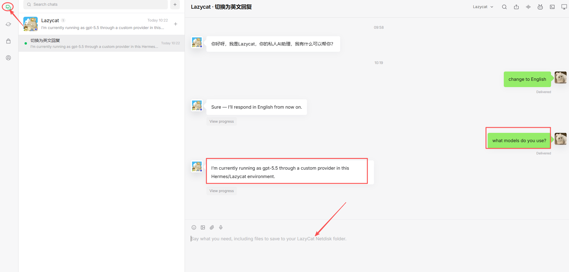Click the monitor screen icon in header
569x272 pixels.
pos(564,7)
